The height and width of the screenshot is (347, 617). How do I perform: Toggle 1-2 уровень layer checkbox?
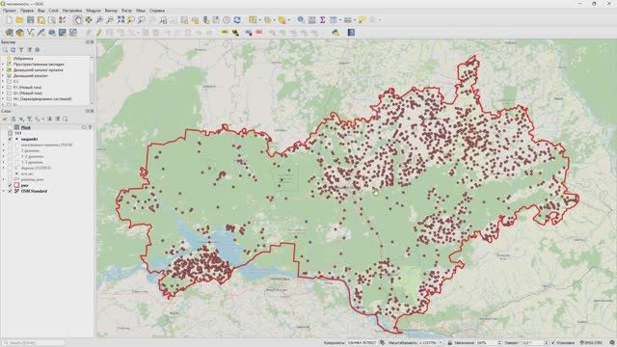11,156
